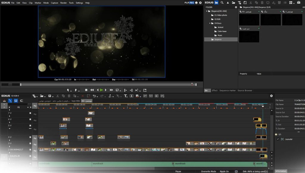
Task: Open the Clip menu
Action: tap(31, 3)
